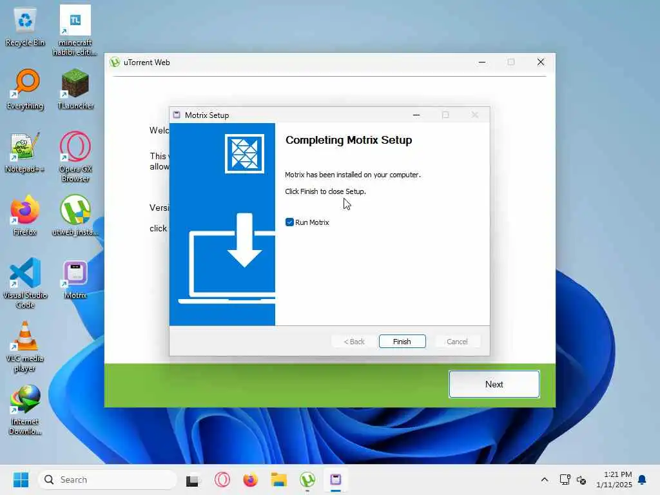Viewport: 660px width, 495px height.
Task: Click the "Completing Motrix Setup" heading
Action: pos(349,140)
